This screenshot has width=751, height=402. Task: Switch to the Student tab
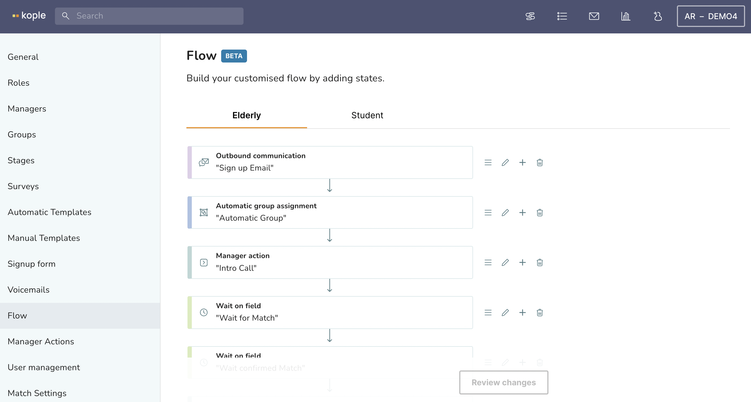click(367, 115)
